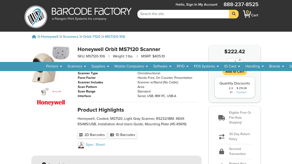Click the $222.42 price
292x164 pixels.
click(235, 51)
